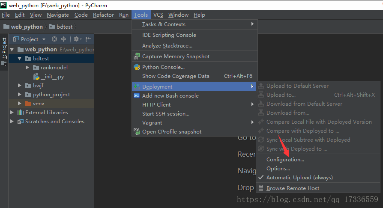Open the Window menu

(x=178, y=15)
